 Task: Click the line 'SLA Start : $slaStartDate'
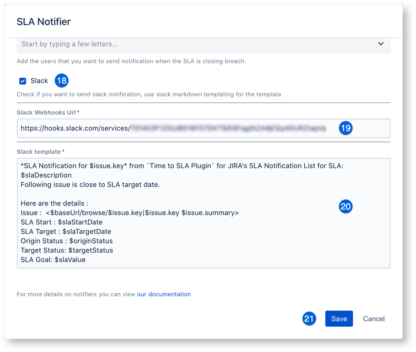tap(62, 222)
